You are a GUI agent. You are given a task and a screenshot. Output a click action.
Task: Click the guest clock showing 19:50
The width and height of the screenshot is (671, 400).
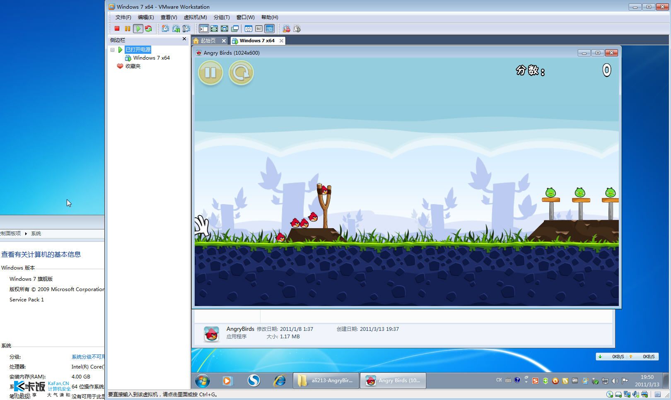[647, 381]
